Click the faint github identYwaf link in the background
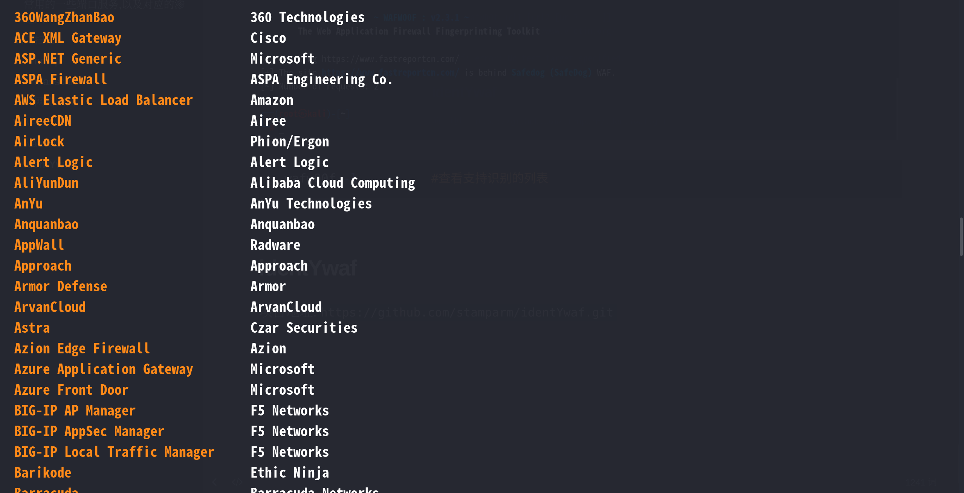 (x=468, y=312)
